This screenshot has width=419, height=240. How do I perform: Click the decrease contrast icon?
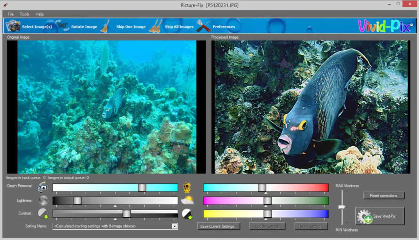pos(43,213)
